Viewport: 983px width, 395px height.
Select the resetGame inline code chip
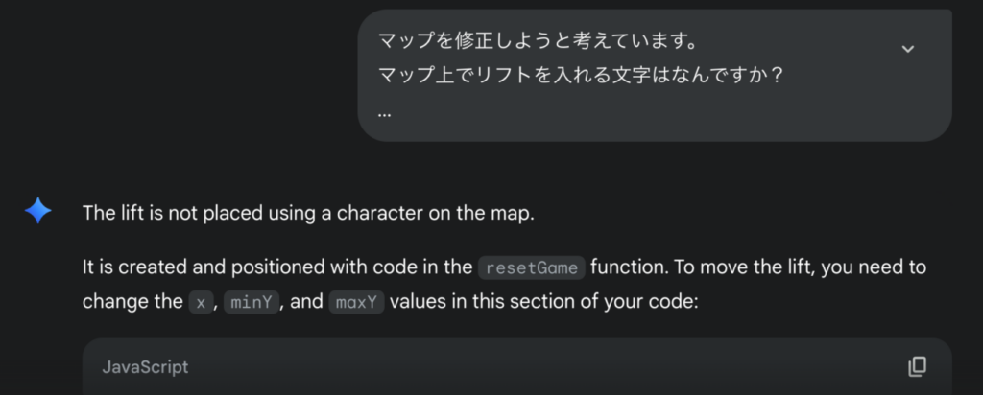coord(532,267)
